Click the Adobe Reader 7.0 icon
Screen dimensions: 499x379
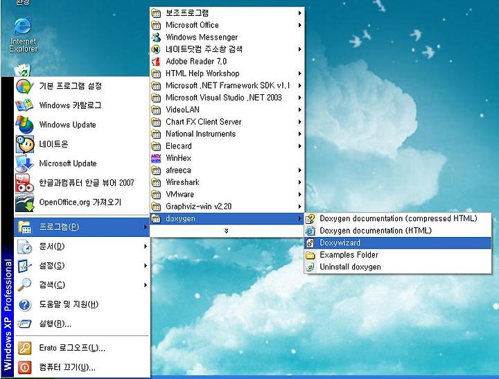pos(156,62)
